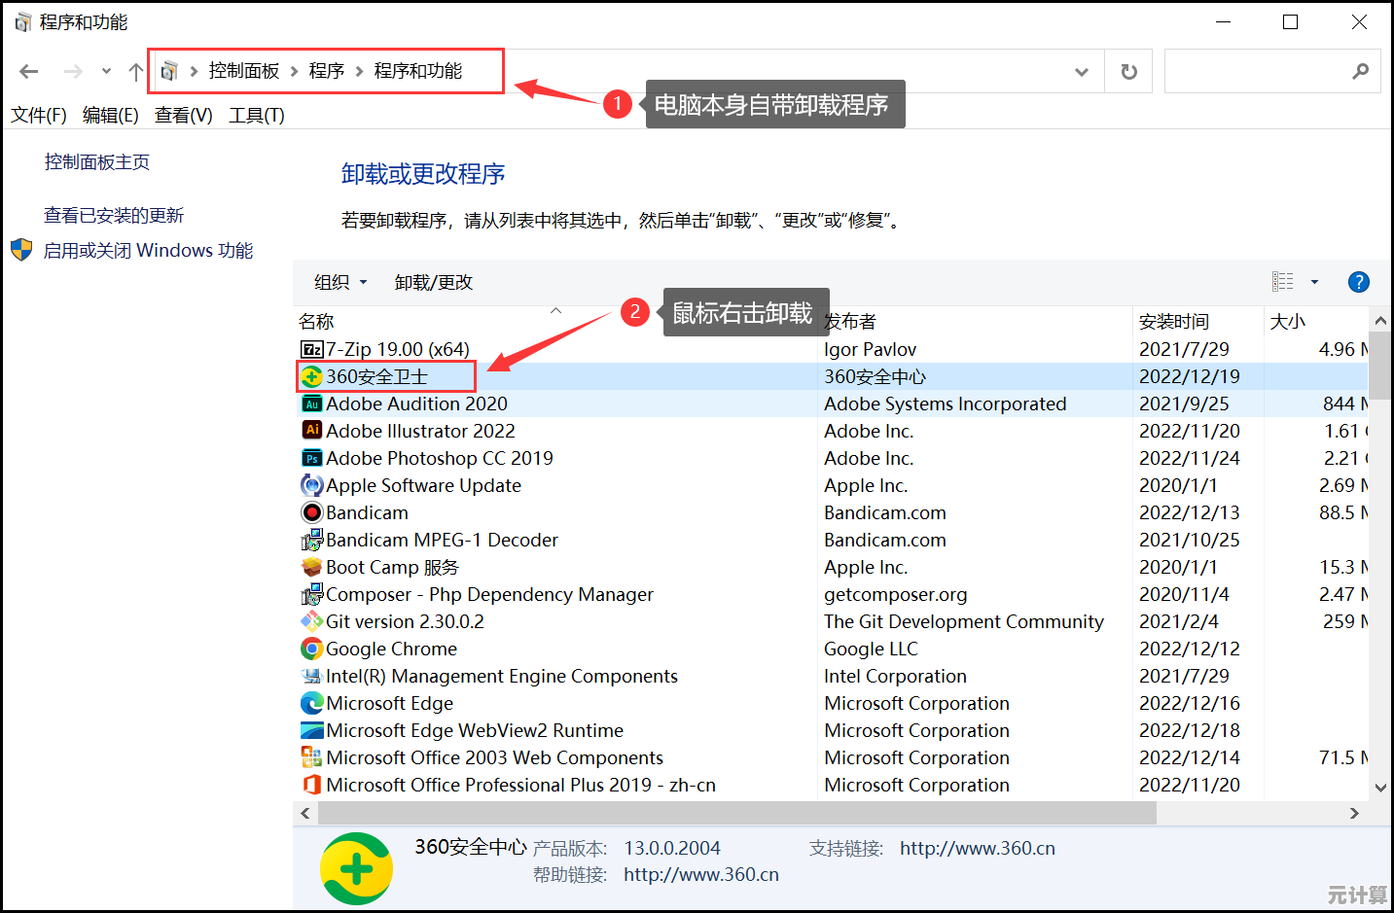The height and width of the screenshot is (913, 1394).
Task: Select the Bandicam red record icon
Action: [x=311, y=512]
